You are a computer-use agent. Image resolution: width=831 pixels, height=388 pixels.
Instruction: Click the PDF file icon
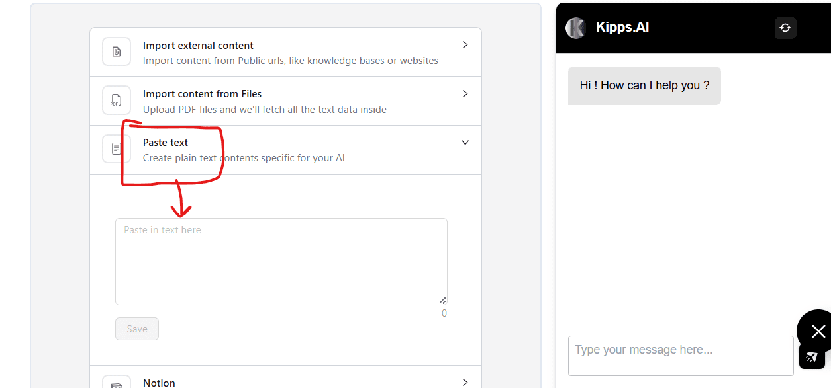[x=117, y=100]
